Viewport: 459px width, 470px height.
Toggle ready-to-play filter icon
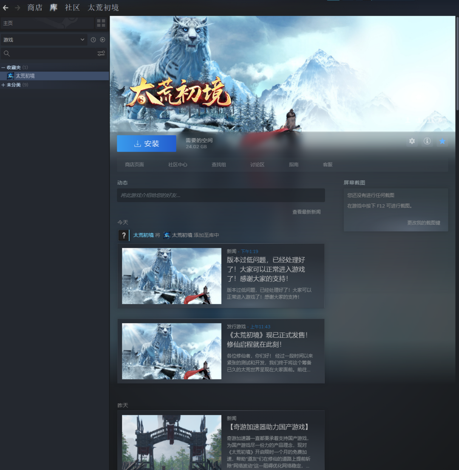pos(102,40)
